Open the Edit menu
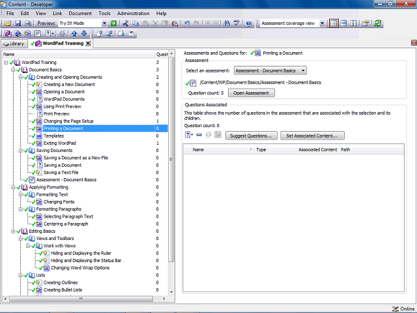 (x=25, y=13)
